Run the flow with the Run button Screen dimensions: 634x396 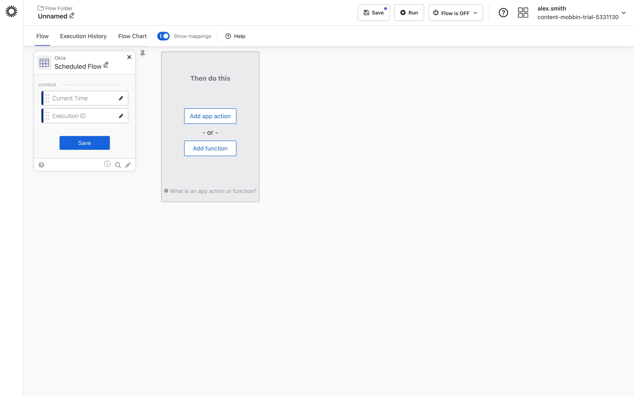coord(409,13)
